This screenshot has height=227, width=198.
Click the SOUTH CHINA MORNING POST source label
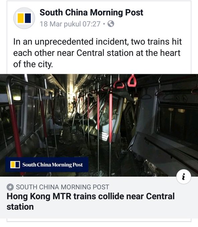(x=62, y=187)
